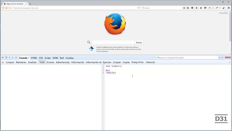Image resolution: width=232 pixels, height=131 pixels.
Task: Filter console by Advertencias
Action: tap(63, 62)
